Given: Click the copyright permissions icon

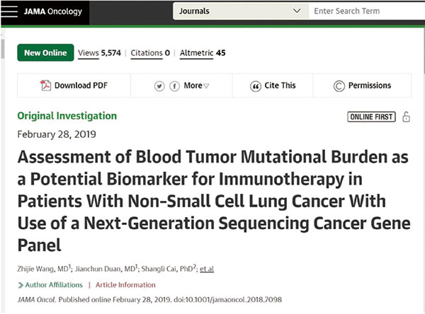Looking at the screenshot, I should coord(339,86).
